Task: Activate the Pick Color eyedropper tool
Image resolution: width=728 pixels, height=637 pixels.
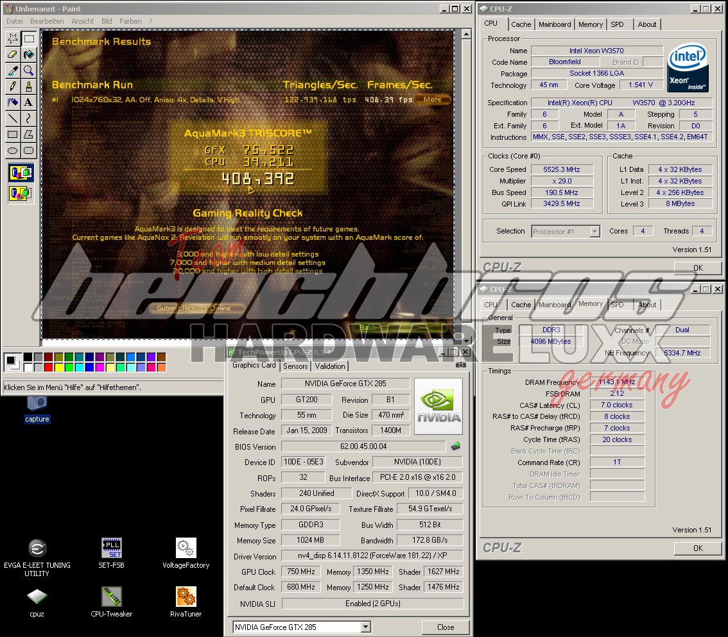Action: [x=13, y=71]
